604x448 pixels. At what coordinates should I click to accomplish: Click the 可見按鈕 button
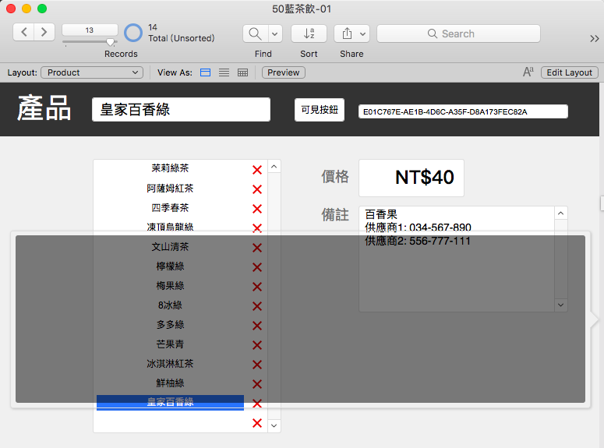click(x=320, y=110)
